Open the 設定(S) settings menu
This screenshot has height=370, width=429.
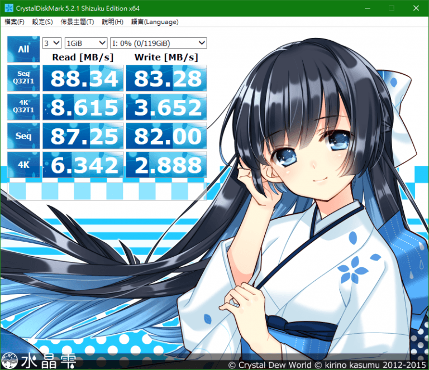pos(42,22)
